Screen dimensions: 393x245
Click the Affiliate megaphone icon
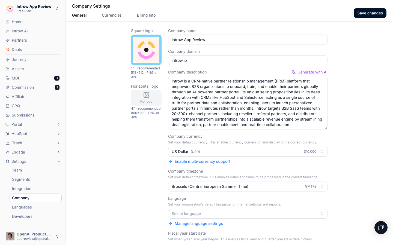[x=8, y=97]
